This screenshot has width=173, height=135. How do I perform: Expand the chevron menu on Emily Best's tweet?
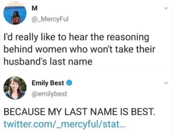(x=166, y=83)
